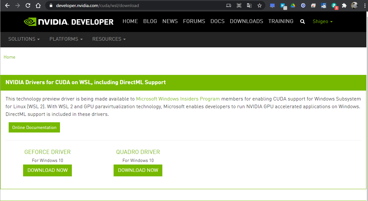Expand the PLATFORMS menu

[x=66, y=39]
